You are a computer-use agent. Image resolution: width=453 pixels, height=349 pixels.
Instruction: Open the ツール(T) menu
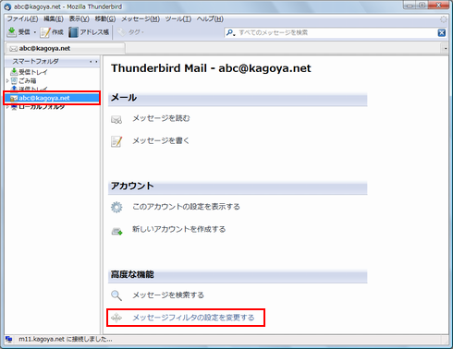178,19
